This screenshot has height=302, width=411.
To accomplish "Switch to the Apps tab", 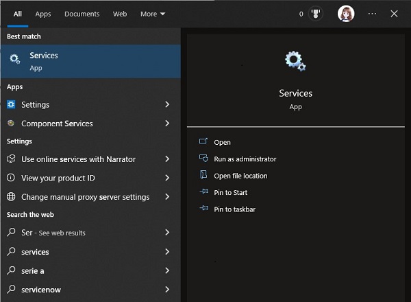I will coord(43,14).
